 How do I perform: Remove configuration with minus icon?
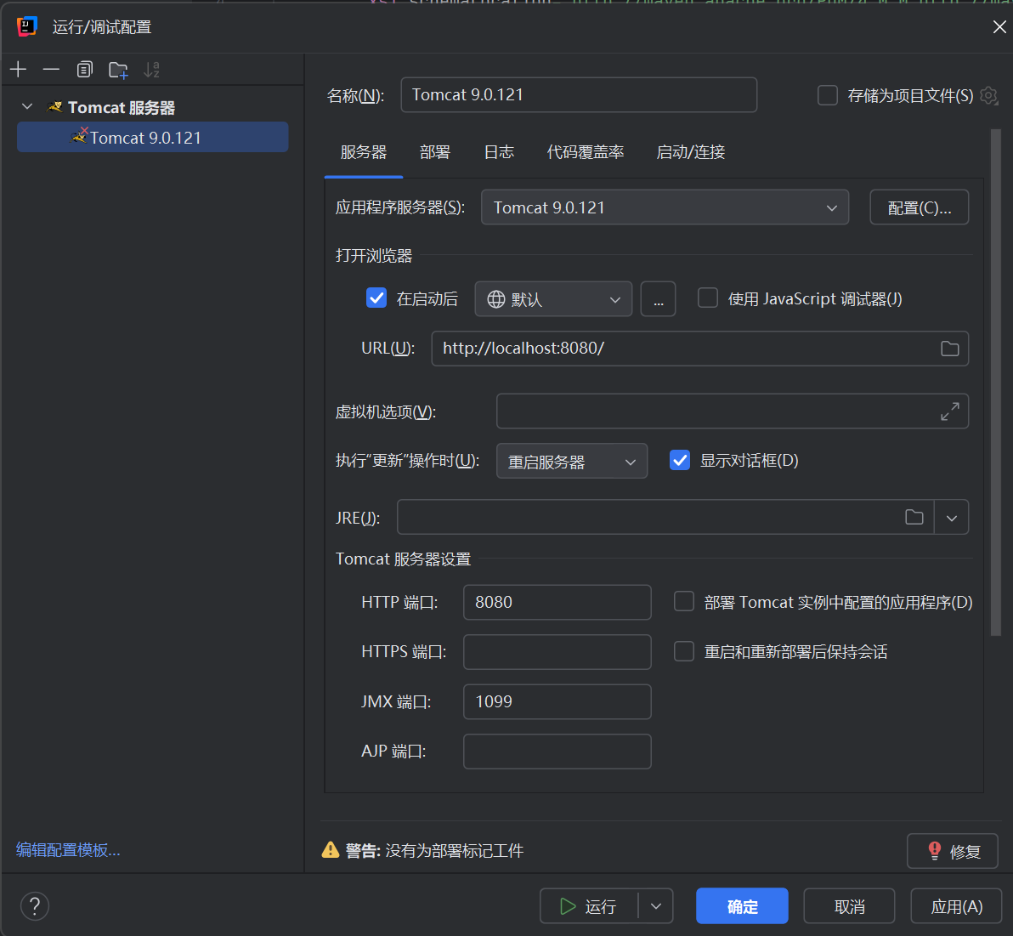tap(51, 69)
